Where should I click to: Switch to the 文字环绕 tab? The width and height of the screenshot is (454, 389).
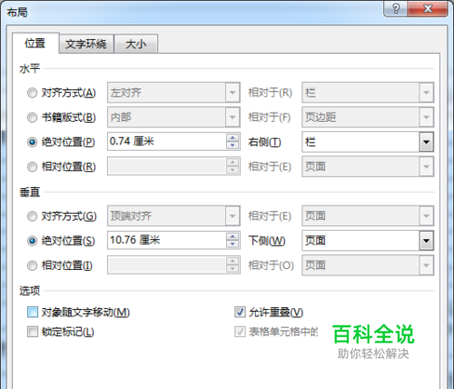pos(86,44)
